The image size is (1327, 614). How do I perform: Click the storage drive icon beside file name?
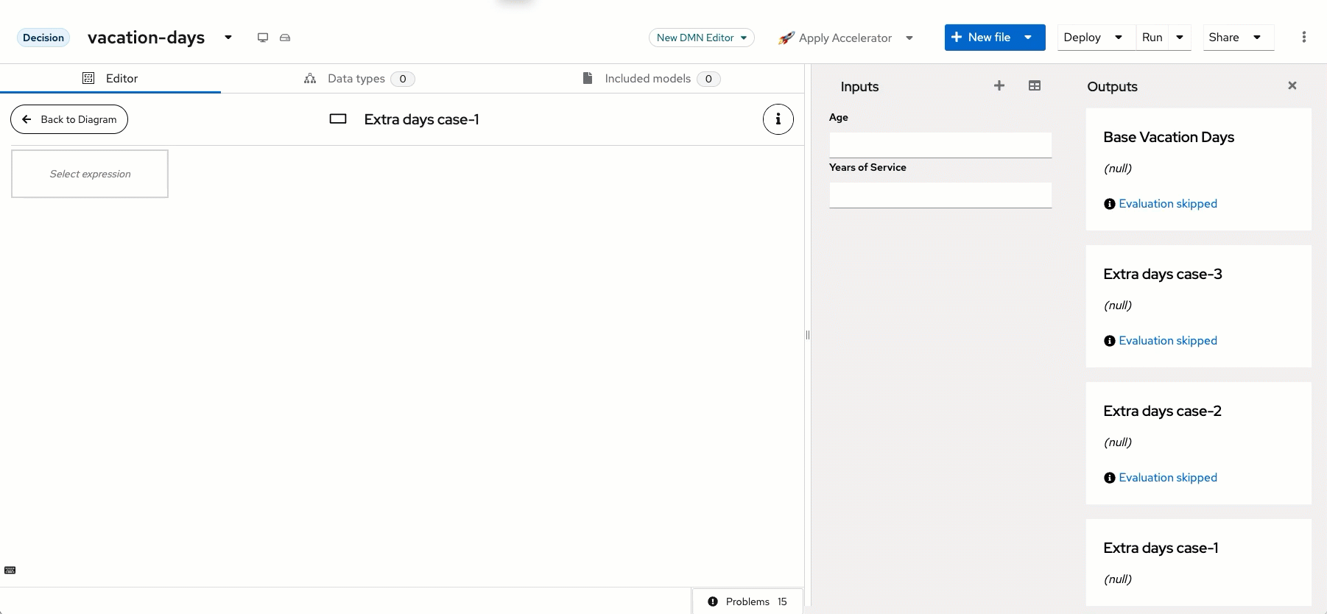pyautogui.click(x=285, y=38)
